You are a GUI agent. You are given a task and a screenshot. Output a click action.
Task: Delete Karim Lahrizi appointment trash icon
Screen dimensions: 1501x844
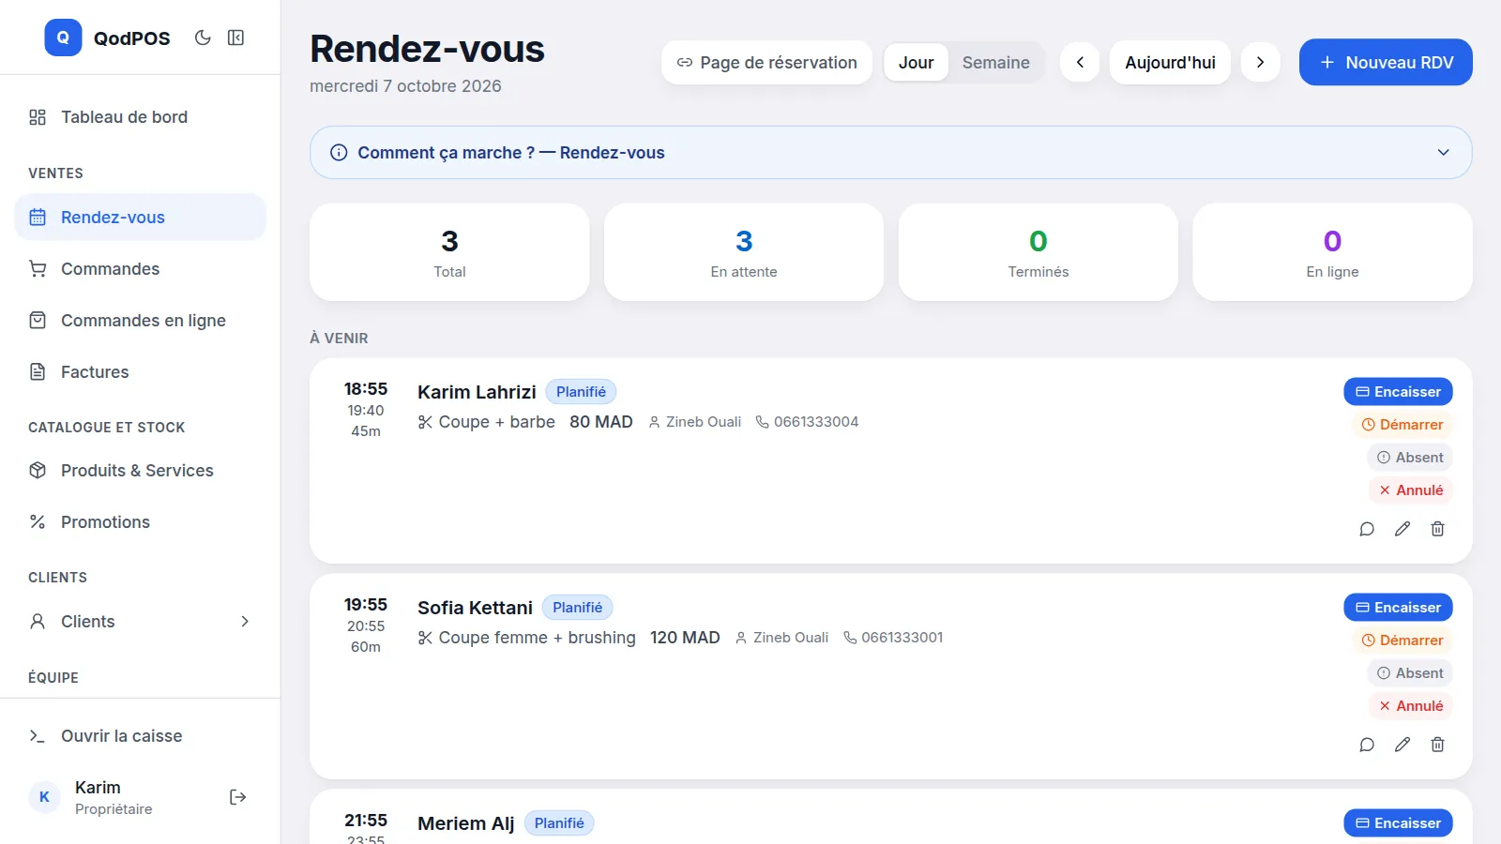[x=1437, y=529]
